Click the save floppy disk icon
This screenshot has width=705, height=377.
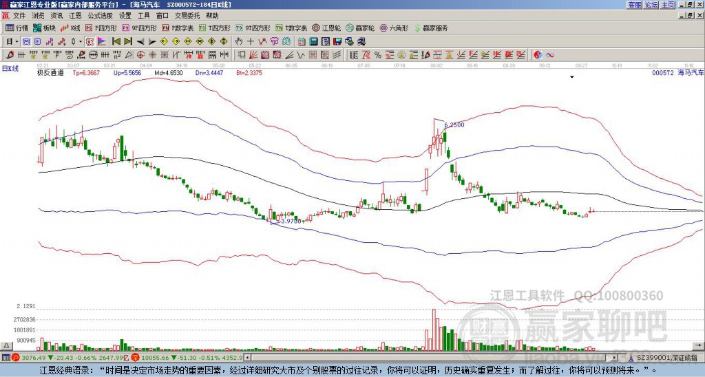point(337,42)
